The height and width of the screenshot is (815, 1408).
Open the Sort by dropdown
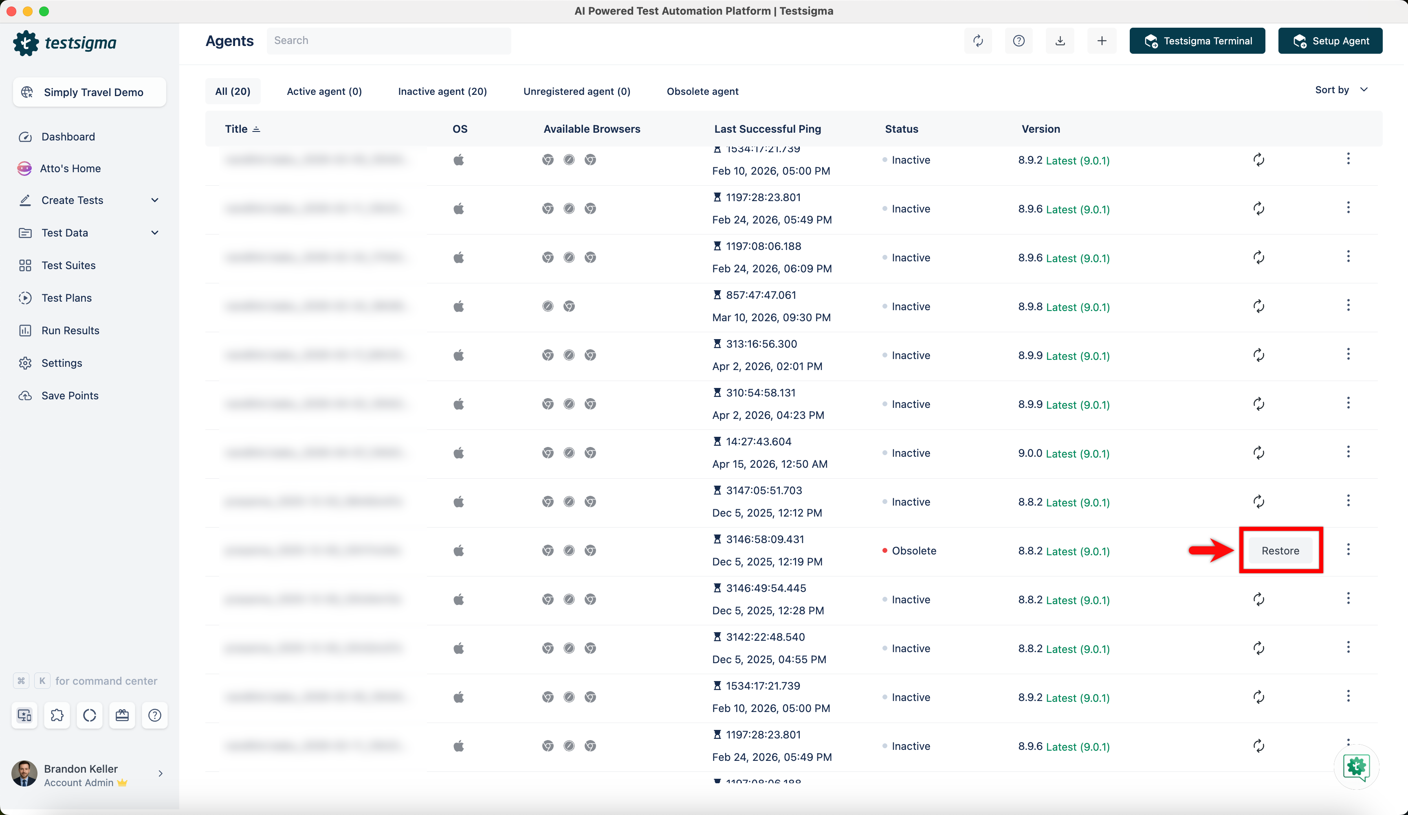pos(1341,90)
